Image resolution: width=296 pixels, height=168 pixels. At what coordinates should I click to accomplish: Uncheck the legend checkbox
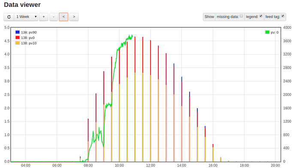[x=261, y=16]
